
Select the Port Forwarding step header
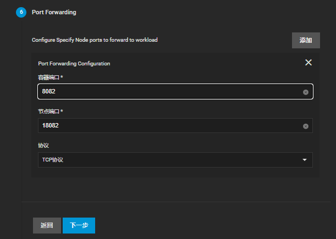(x=54, y=12)
